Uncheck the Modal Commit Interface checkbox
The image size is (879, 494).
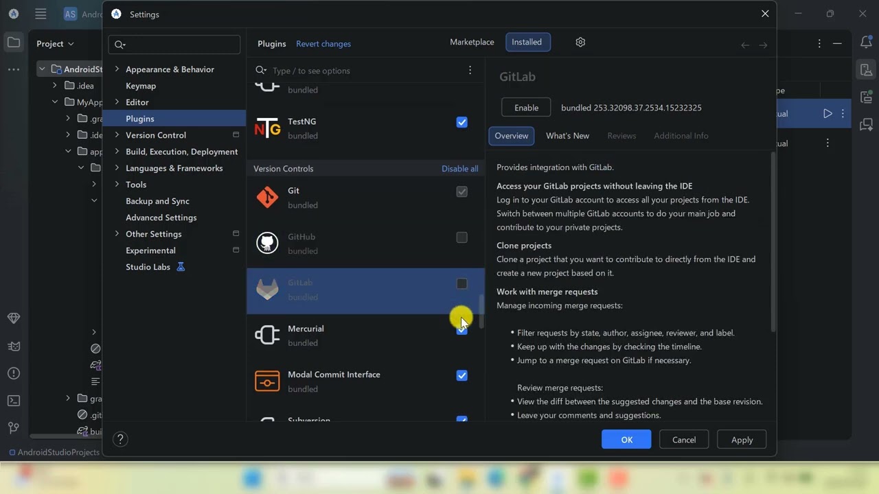[462, 375]
